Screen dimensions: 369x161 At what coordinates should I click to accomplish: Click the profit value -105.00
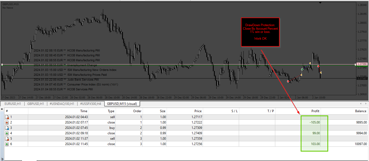[x=315, y=122]
